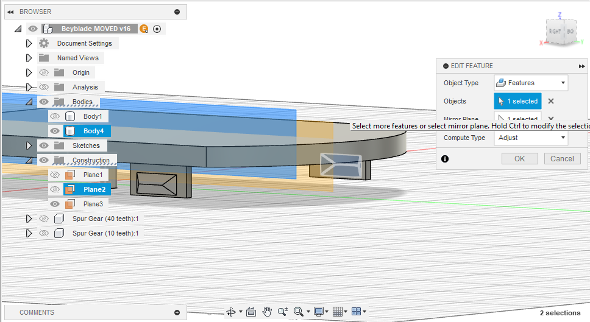Image resolution: width=590 pixels, height=322 pixels.
Task: Clear the Objects selection with X
Action: click(551, 101)
